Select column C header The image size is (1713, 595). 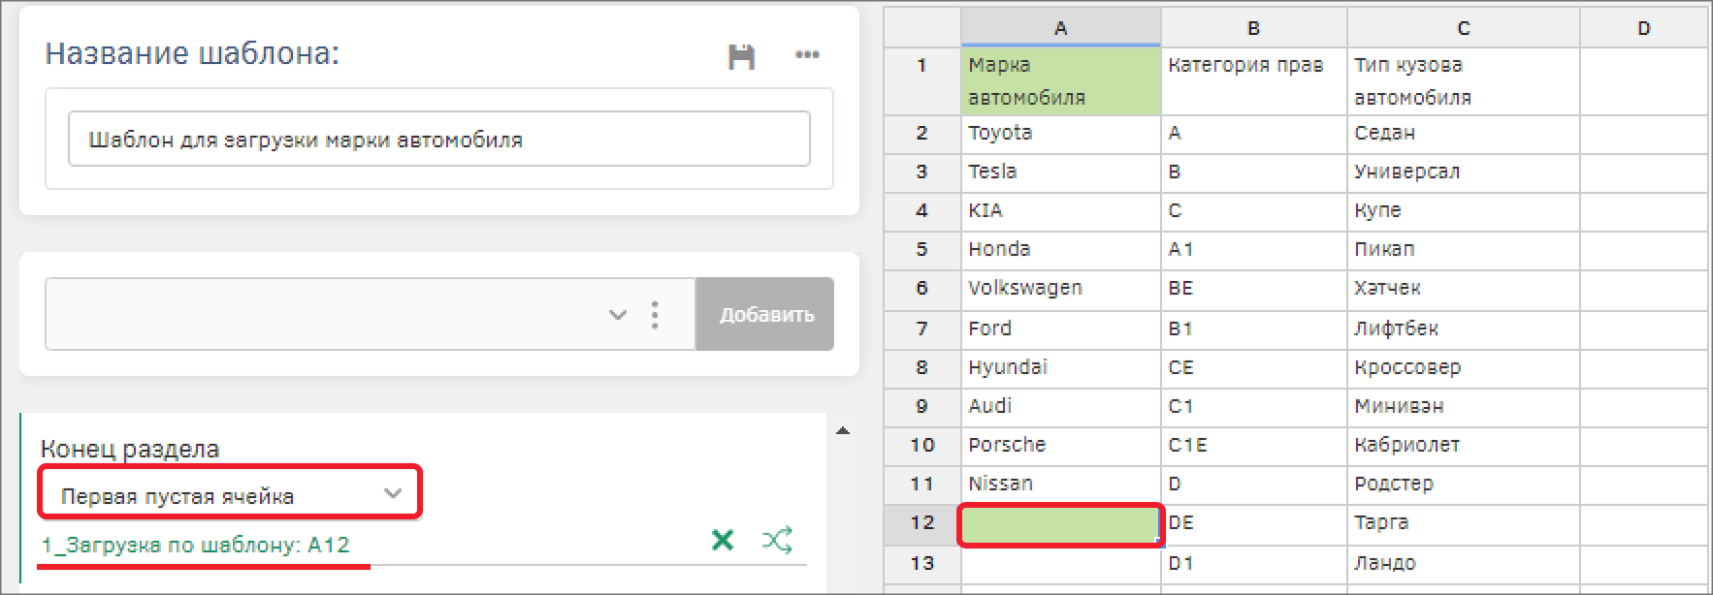click(x=1463, y=28)
